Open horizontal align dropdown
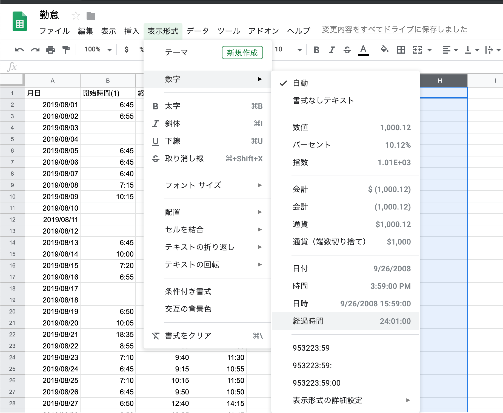The height and width of the screenshot is (413, 503). [450, 50]
